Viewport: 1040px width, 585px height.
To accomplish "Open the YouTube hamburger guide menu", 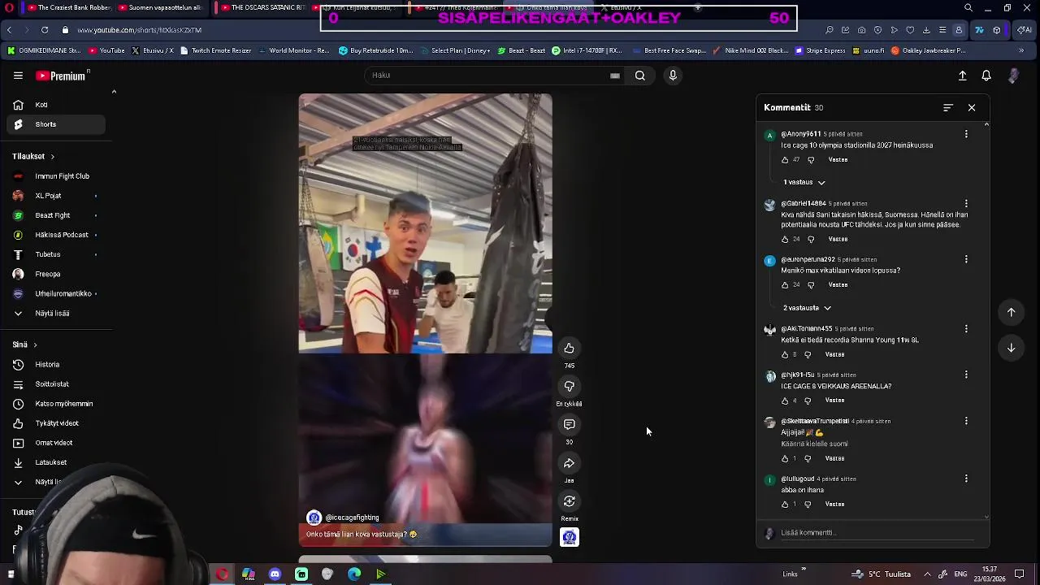I will 18,76.
